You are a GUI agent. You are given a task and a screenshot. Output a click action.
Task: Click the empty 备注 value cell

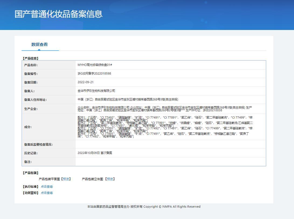click(x=170, y=162)
